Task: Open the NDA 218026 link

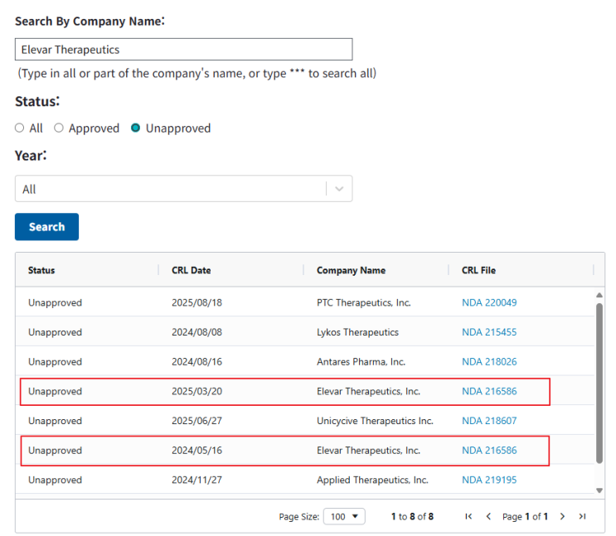Action: pos(489,361)
